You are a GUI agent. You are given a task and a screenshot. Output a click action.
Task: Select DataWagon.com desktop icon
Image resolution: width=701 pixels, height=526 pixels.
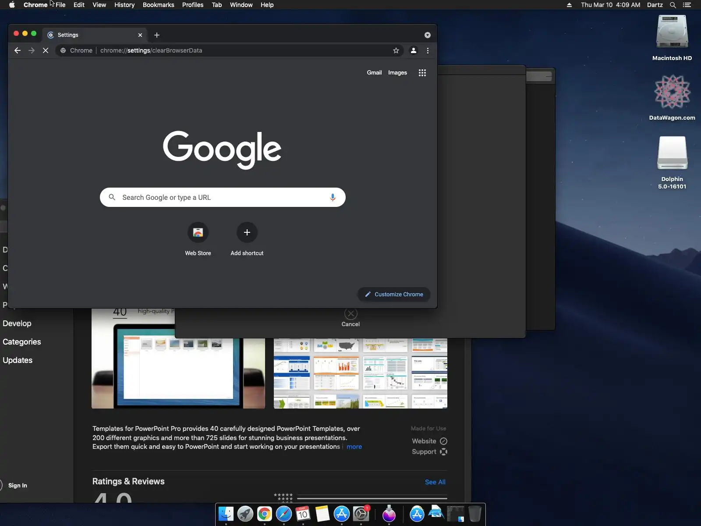[x=672, y=97]
